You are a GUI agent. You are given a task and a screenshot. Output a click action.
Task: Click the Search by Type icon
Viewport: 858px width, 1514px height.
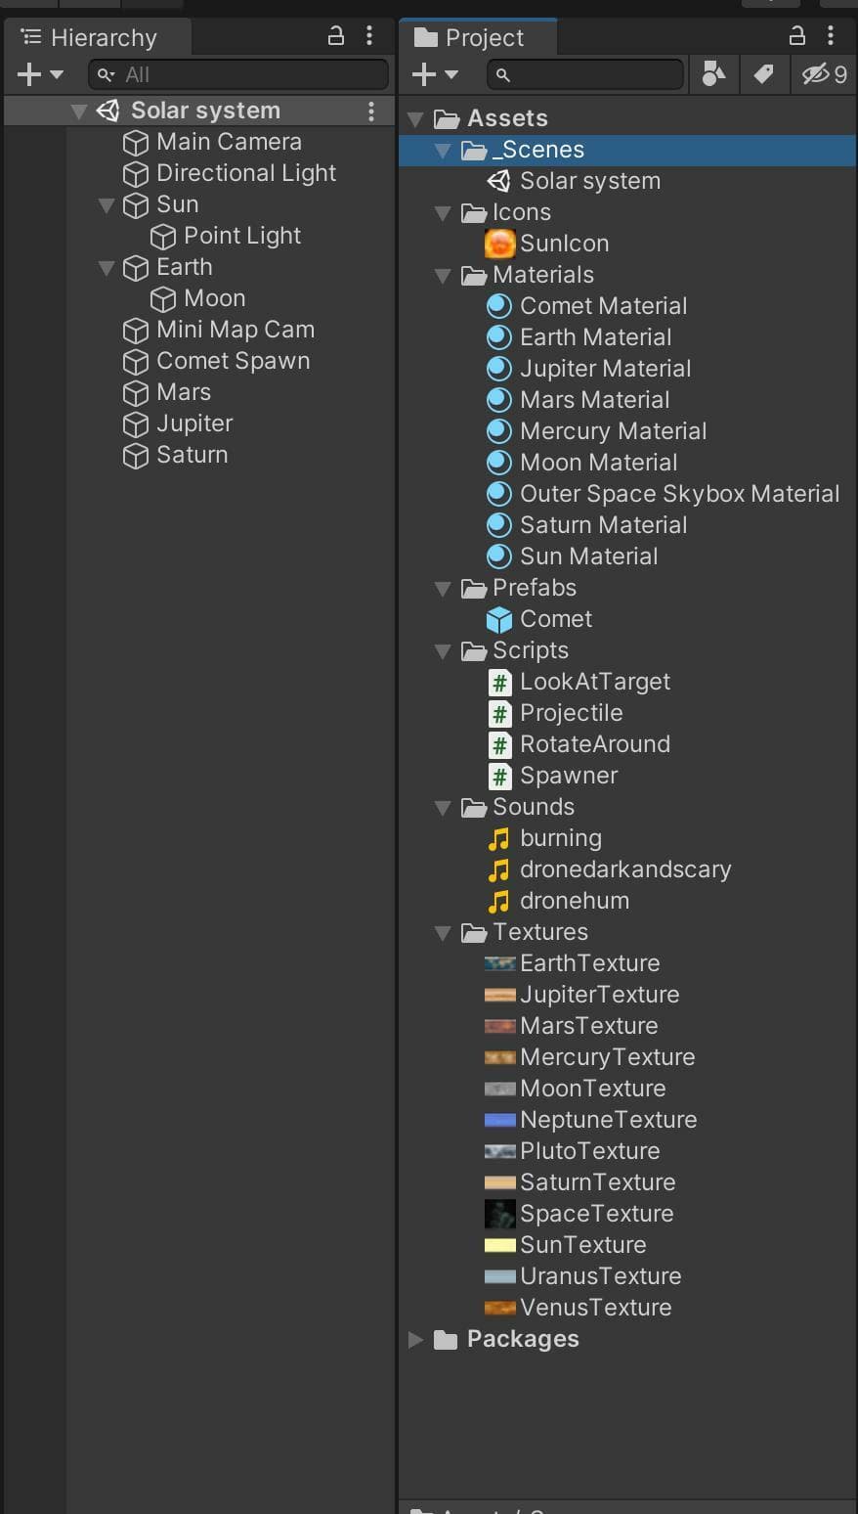(x=714, y=74)
